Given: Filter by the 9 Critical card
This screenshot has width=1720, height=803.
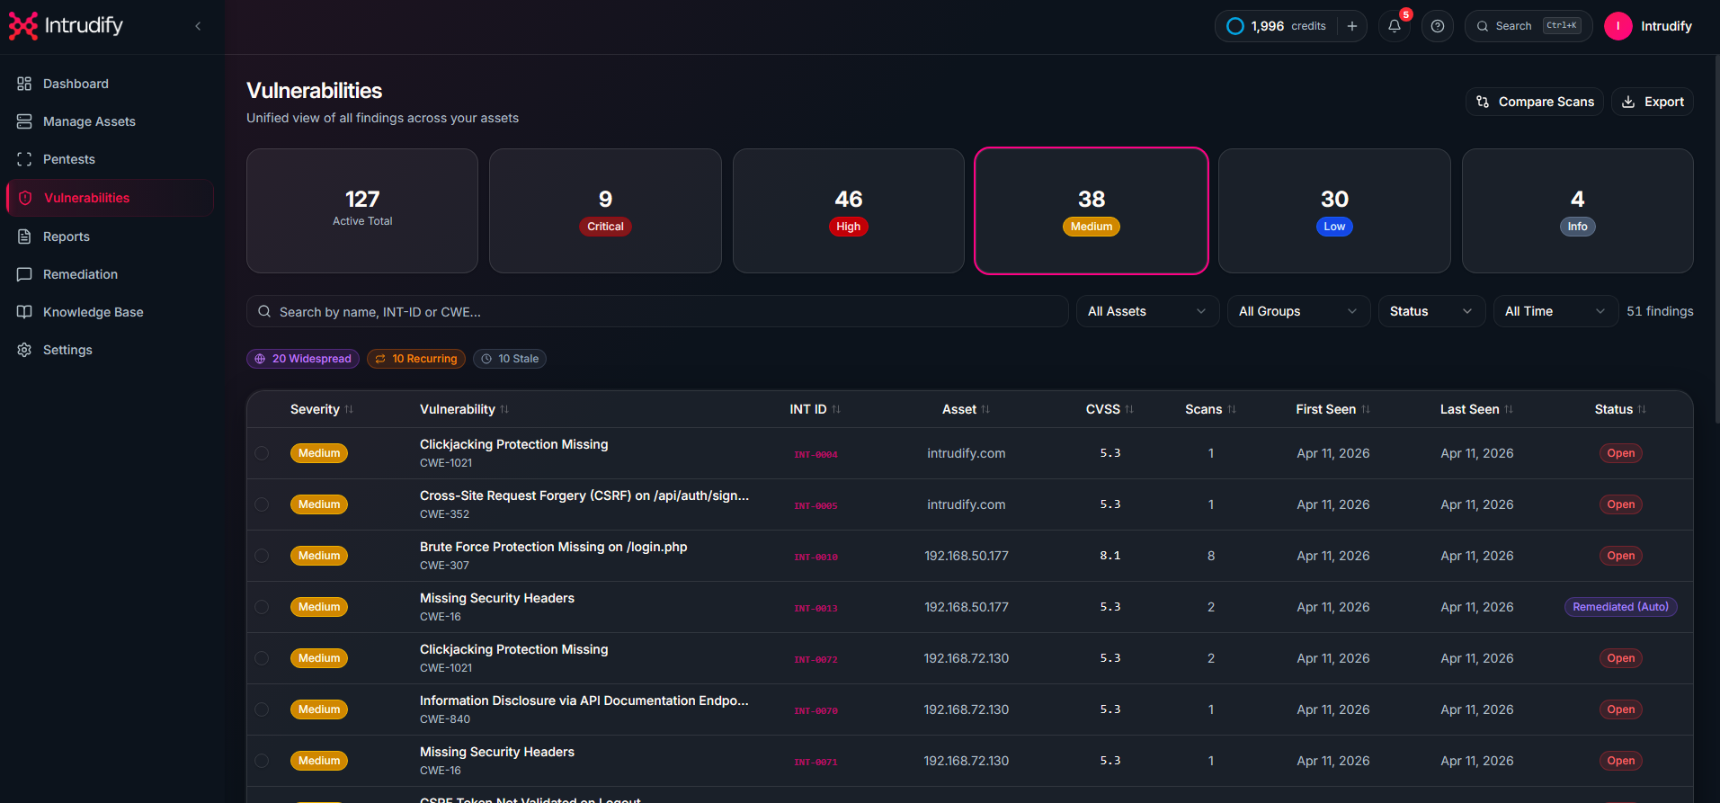Looking at the screenshot, I should (605, 210).
